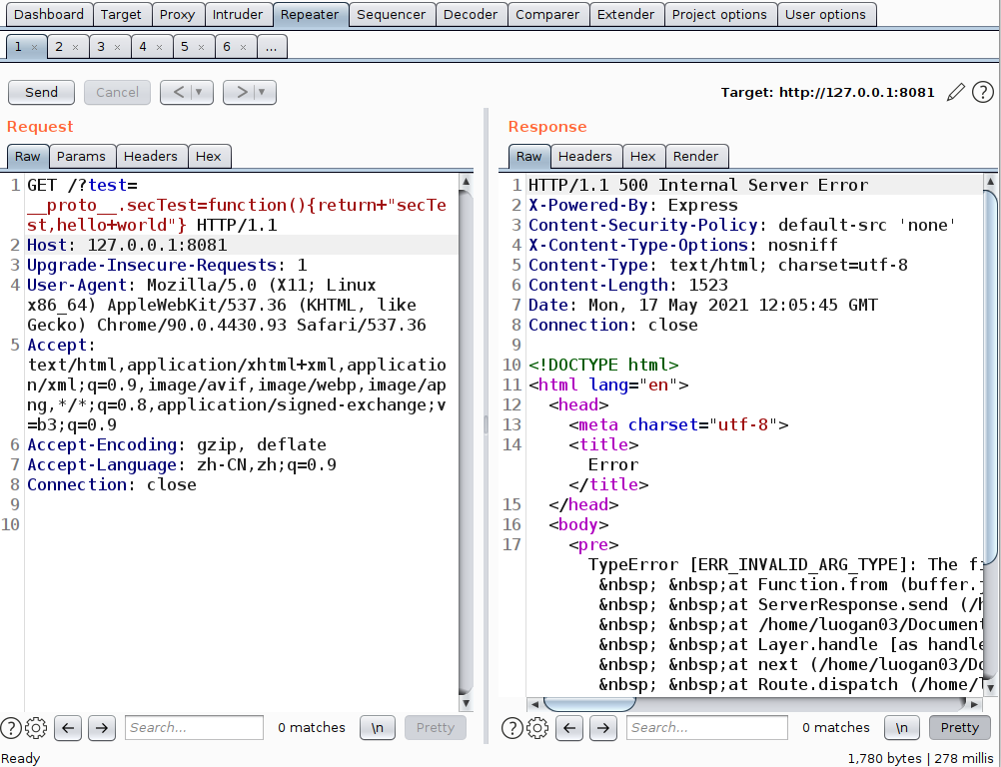The height and width of the screenshot is (767, 1001).
Task: Click the edit target pencil icon
Action: click(956, 92)
